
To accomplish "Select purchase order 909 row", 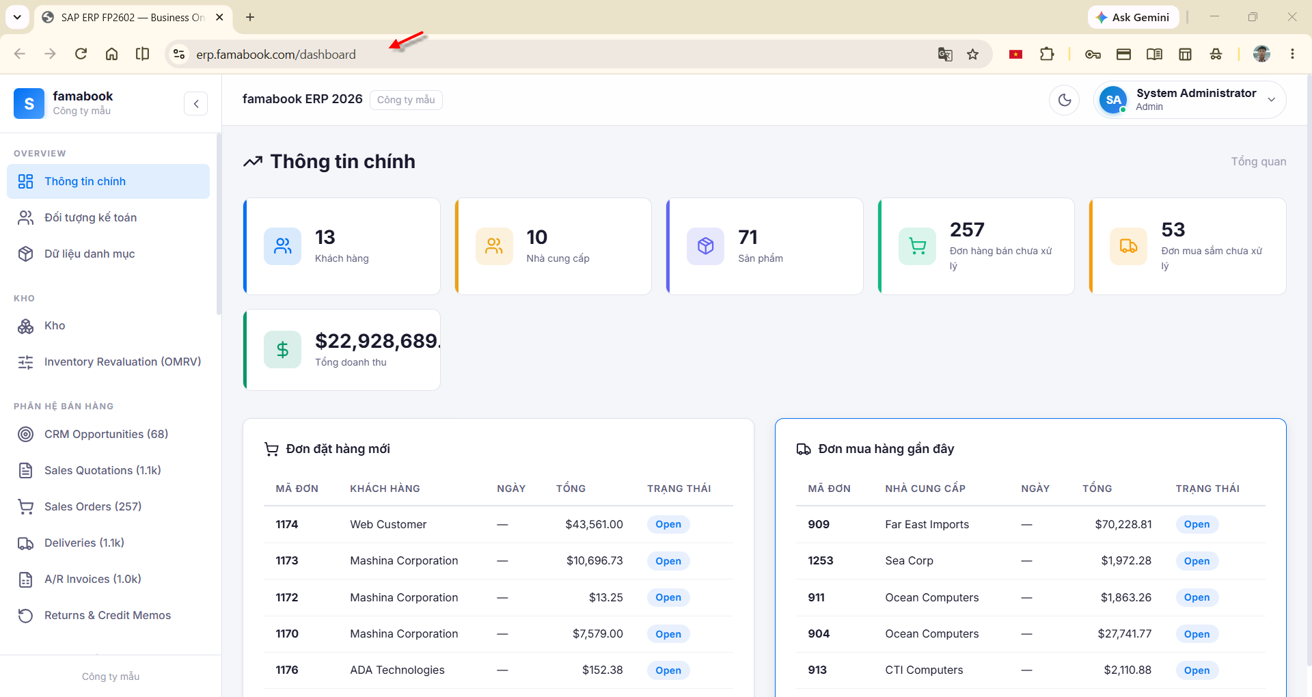I will [x=1030, y=524].
